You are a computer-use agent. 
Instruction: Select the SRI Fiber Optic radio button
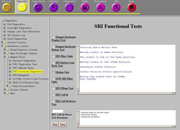pyautogui.click(x=53, y=56)
